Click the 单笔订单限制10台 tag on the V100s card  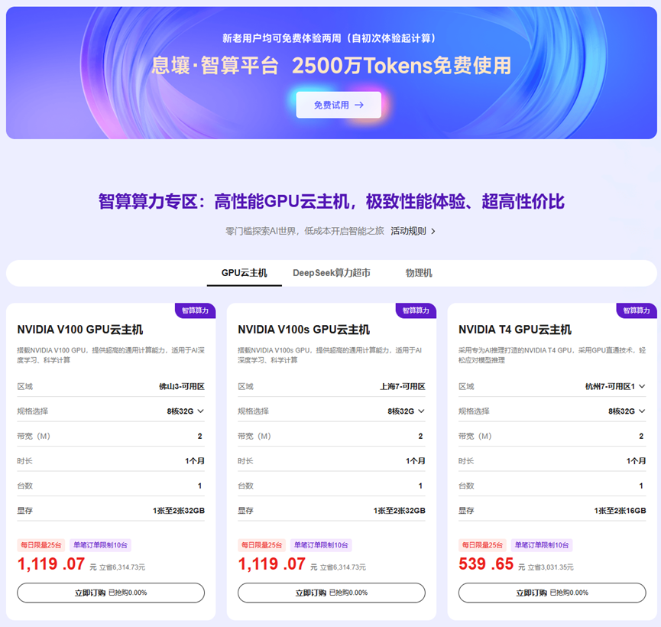coord(321,545)
